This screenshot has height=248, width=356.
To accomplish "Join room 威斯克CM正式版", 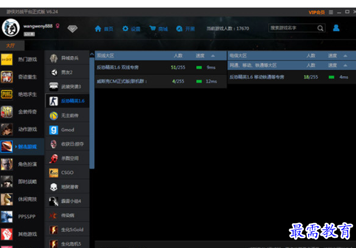I will 161,82.
